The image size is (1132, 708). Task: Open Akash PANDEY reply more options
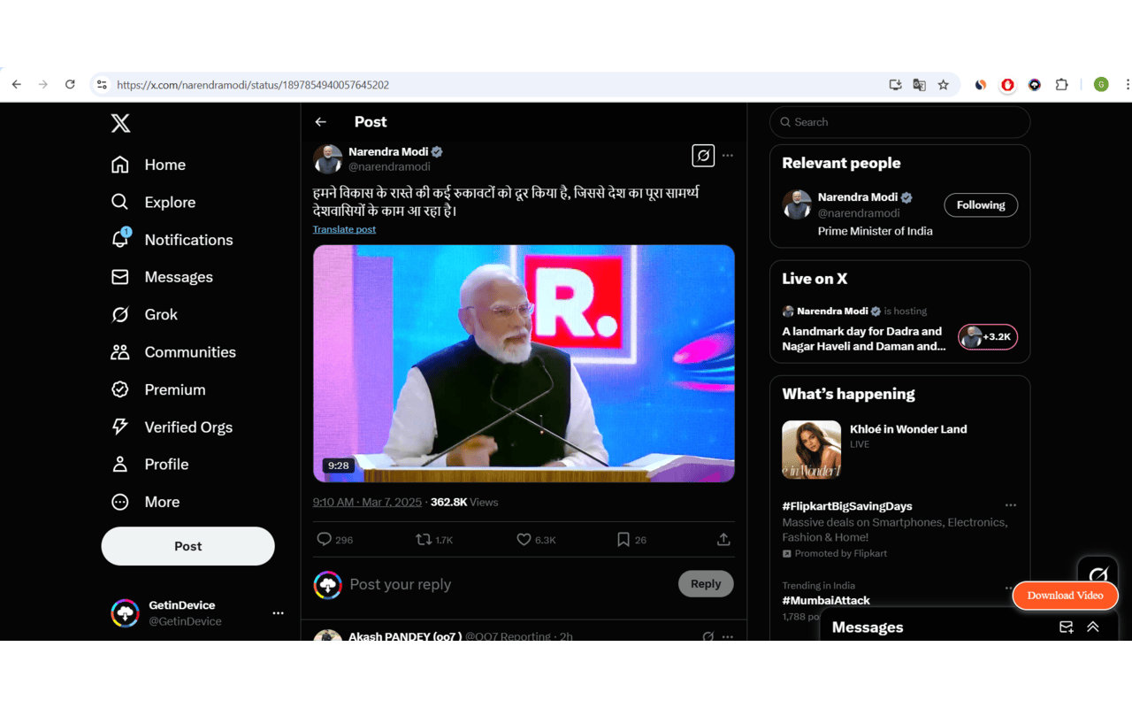click(x=728, y=636)
